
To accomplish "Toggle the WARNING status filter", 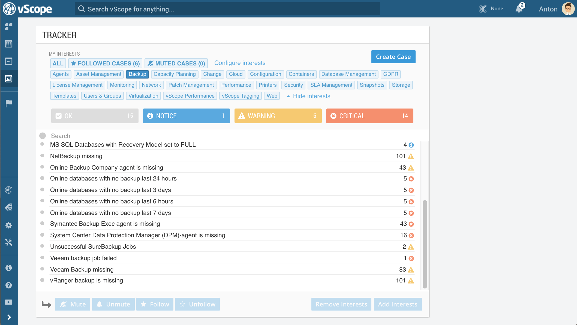I will coord(278,116).
